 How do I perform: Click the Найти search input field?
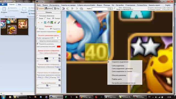click(100, 9)
